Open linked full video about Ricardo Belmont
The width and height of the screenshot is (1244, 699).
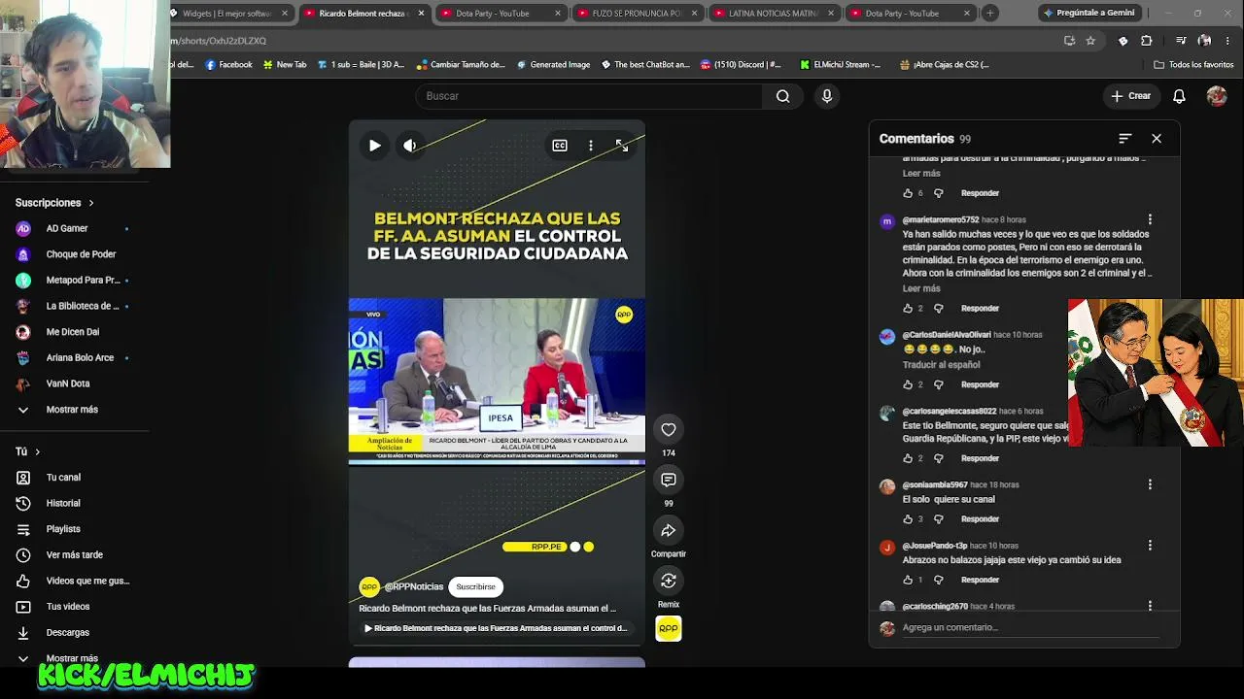point(496,628)
